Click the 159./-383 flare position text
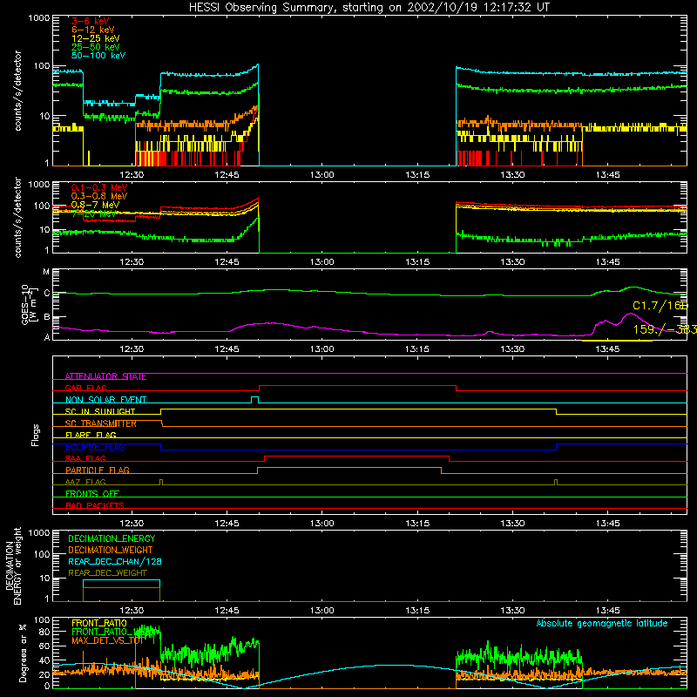This screenshot has width=697, height=697. tap(665, 329)
